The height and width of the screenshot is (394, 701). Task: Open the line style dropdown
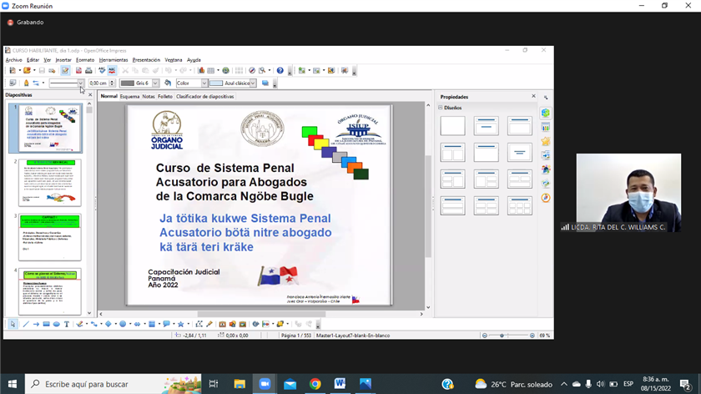coord(80,83)
